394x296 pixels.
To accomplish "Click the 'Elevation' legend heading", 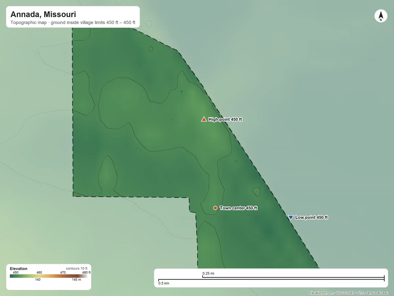I will 19,269.
